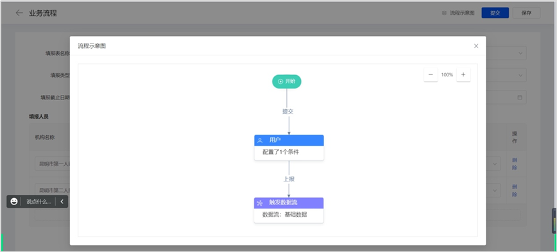Click the 配置了1个条件 text in user node
The image size is (557, 252).
pyautogui.click(x=280, y=152)
